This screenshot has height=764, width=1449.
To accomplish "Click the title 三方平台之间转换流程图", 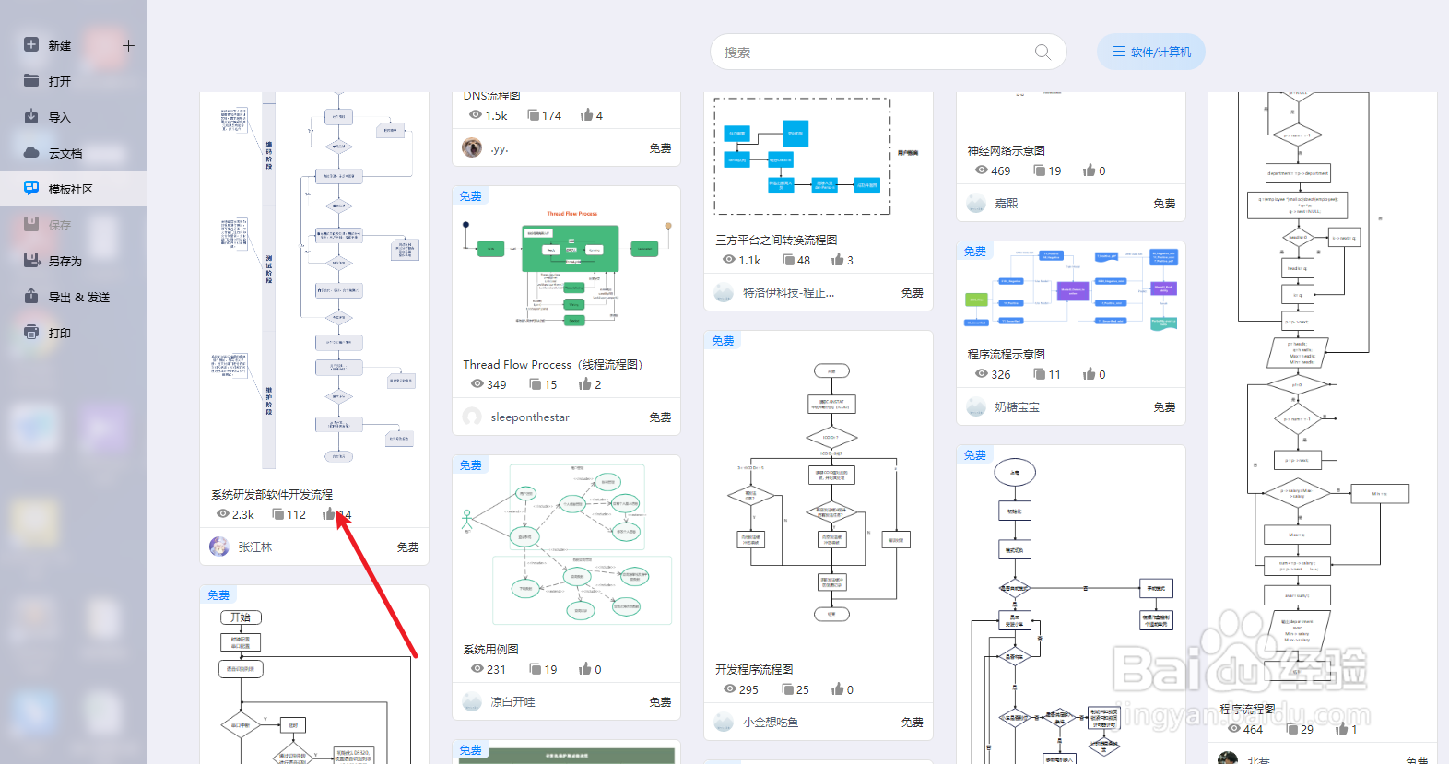I will (x=776, y=240).
